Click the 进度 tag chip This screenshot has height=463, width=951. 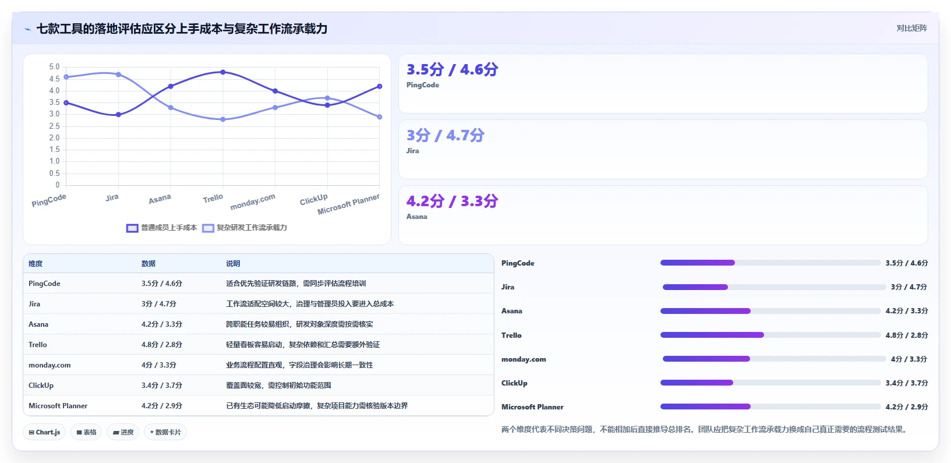(123, 432)
